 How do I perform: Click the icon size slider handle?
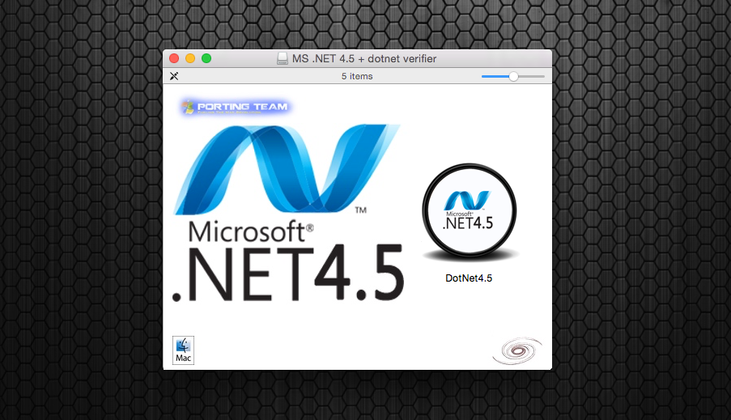coord(513,76)
